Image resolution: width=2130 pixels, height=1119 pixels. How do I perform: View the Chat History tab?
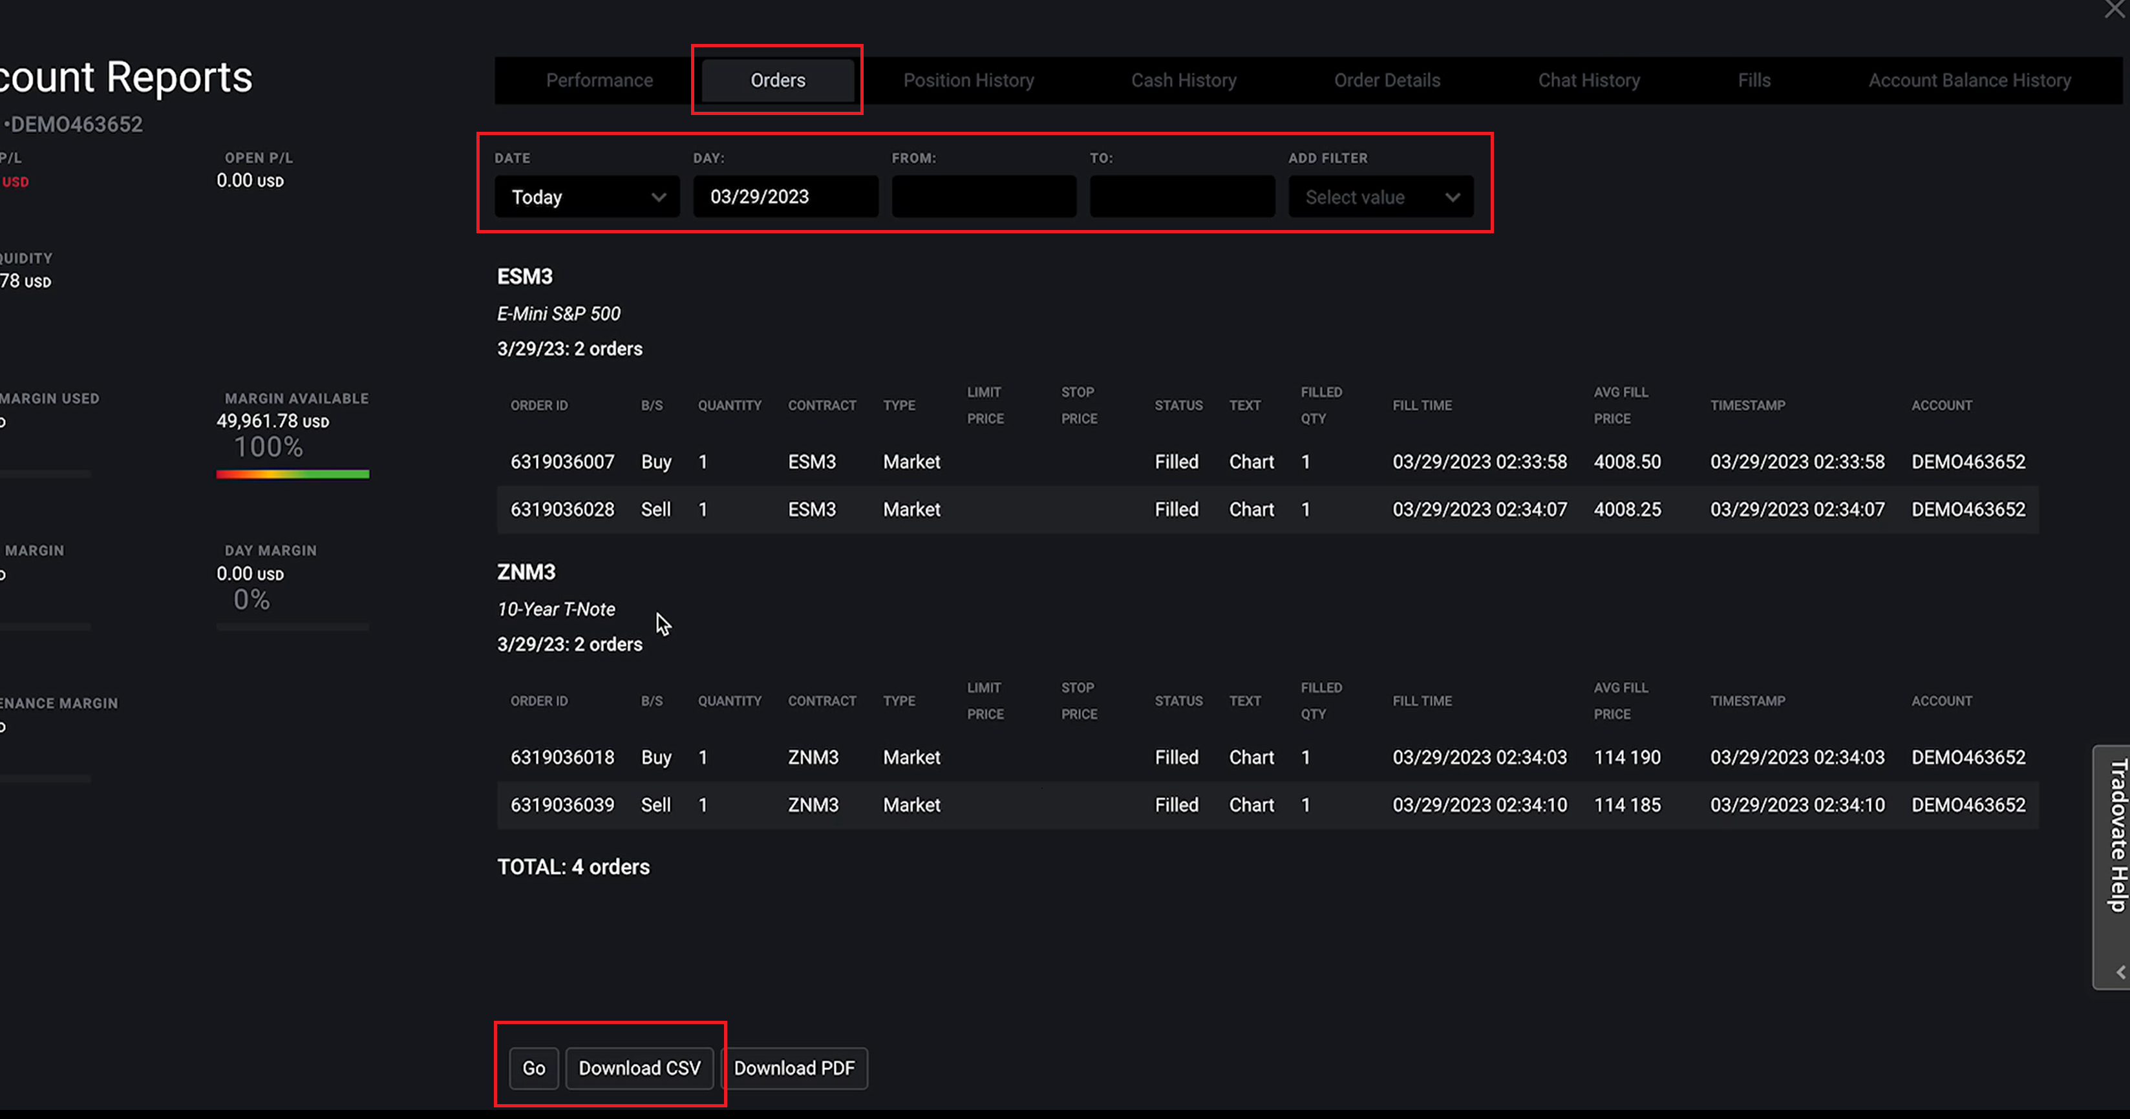[1588, 80]
